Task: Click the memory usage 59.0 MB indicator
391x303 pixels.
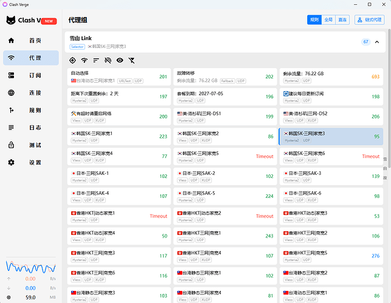Action: tap(31, 298)
